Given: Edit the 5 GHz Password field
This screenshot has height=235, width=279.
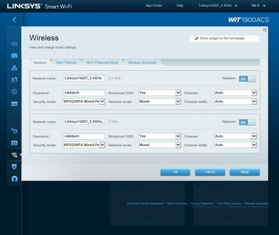Looking at the screenshot, I should pyautogui.click(x=84, y=136).
